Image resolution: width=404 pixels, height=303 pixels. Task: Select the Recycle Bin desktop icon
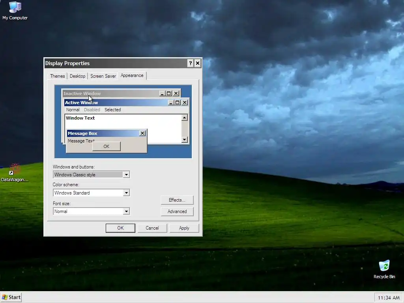click(x=384, y=269)
